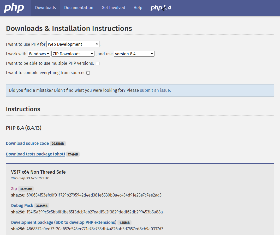The image size is (280, 235).
Task: Expand the ZIP Downloads method dropdown
Action: coord(73,54)
